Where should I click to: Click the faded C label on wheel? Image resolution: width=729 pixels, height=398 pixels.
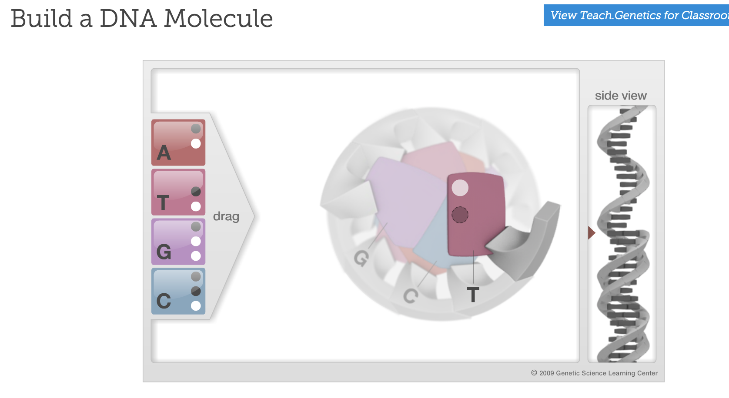[x=410, y=296]
